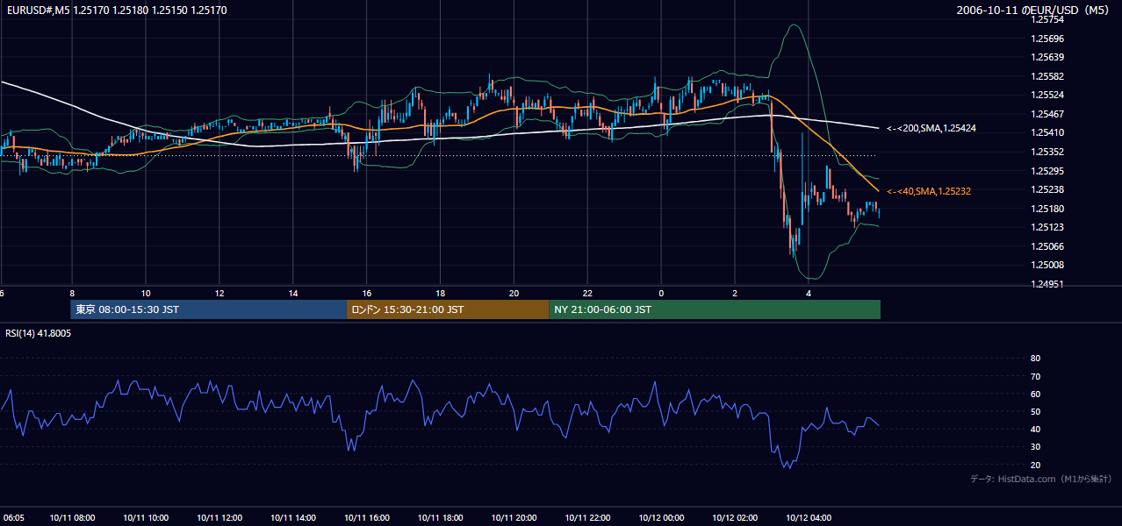Click the RSI(14) 41.8005 indicator label
The width and height of the screenshot is (1122, 526).
coord(39,333)
